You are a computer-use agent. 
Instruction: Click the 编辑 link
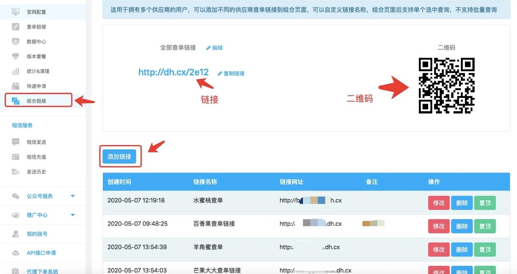217,48
